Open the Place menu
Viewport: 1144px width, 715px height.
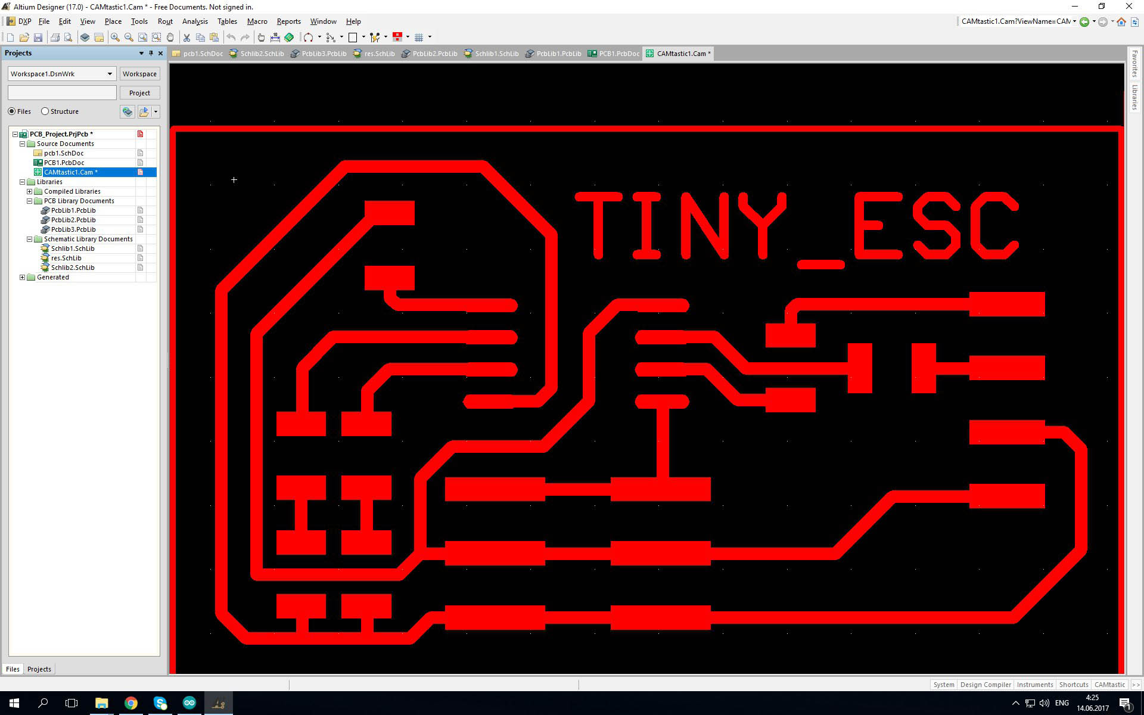click(x=113, y=21)
